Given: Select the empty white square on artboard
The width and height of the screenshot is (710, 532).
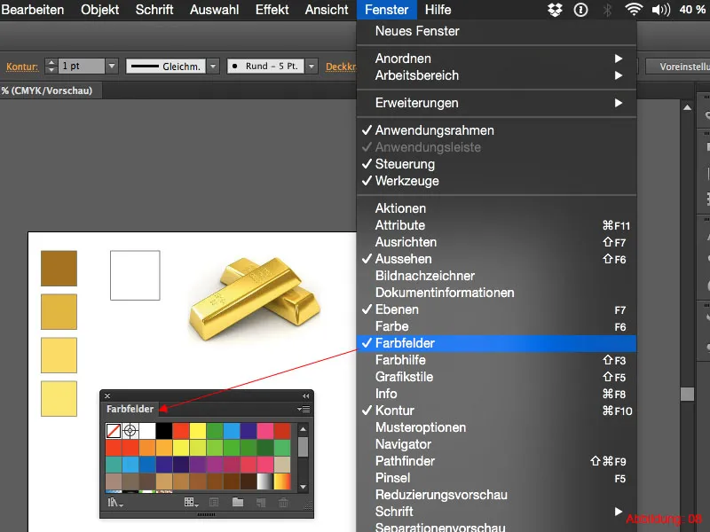Looking at the screenshot, I should pos(135,275).
